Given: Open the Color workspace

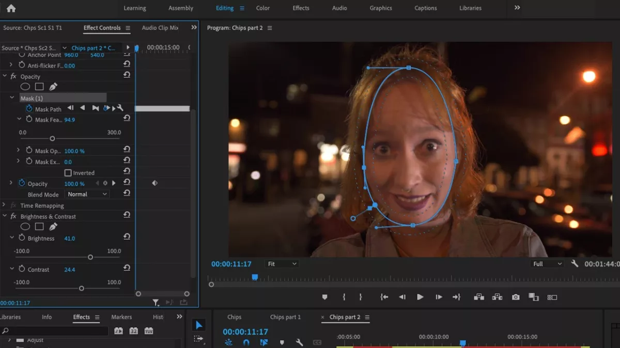Looking at the screenshot, I should 262,8.
